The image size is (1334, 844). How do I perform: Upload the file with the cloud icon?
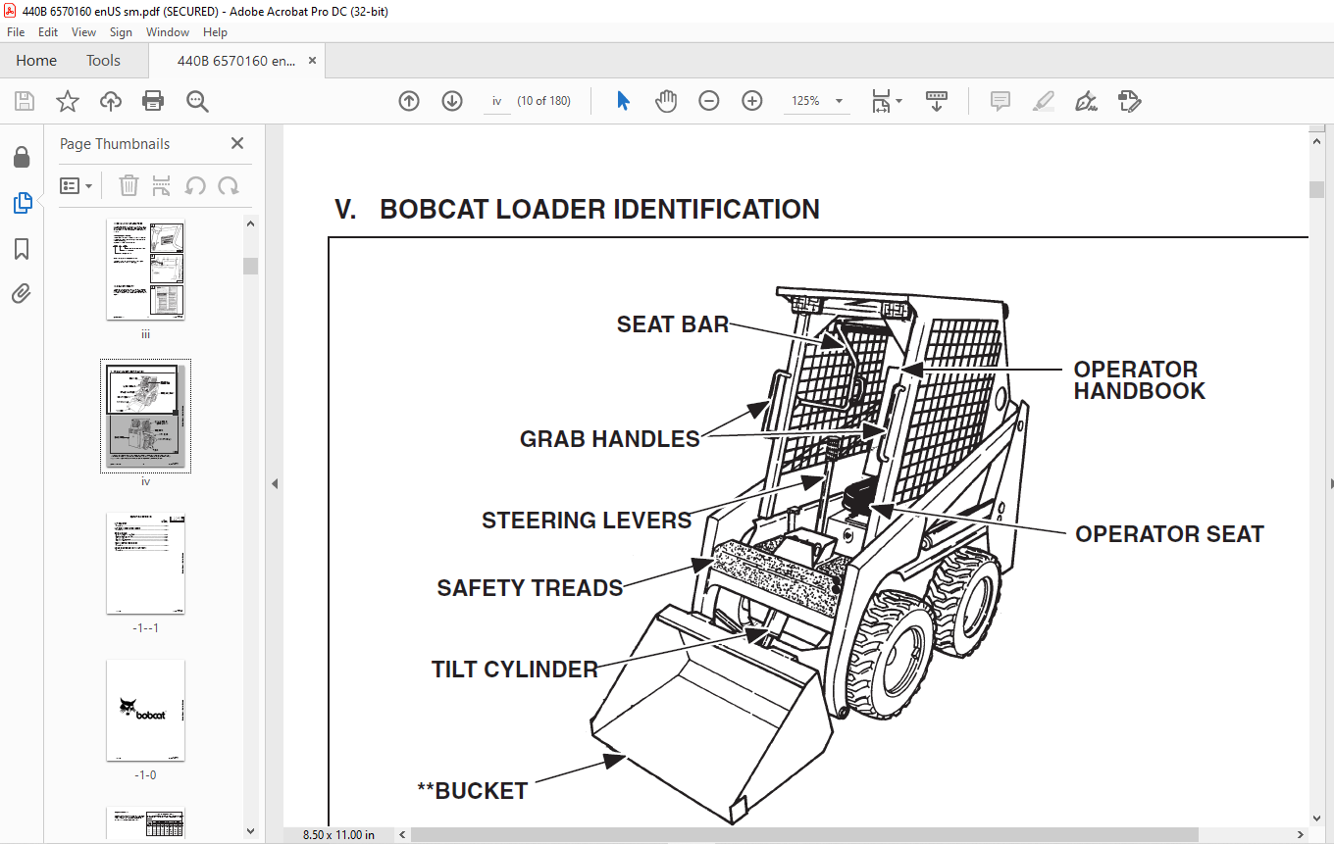(111, 101)
